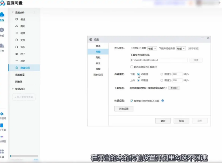Image resolution: width=222 pixels, height=163 pixels.
Task: Collapse the 我的文件 tree section
Action: point(12,12)
